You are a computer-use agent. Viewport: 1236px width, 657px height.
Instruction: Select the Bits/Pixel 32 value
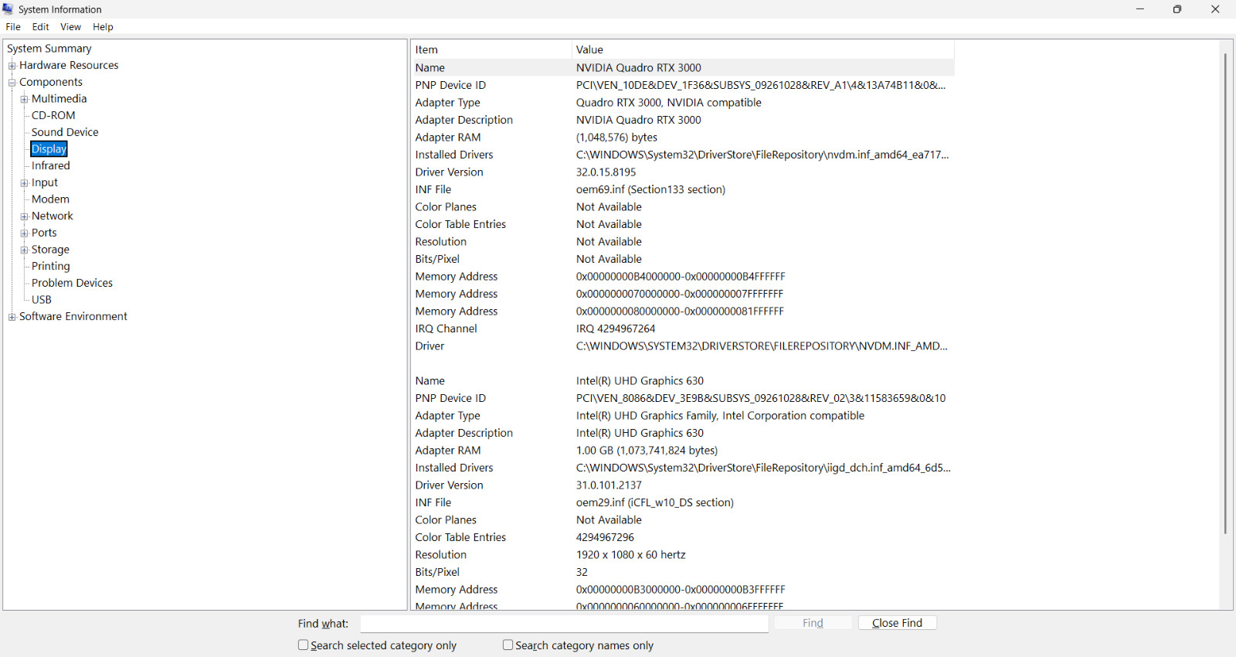tap(582, 572)
